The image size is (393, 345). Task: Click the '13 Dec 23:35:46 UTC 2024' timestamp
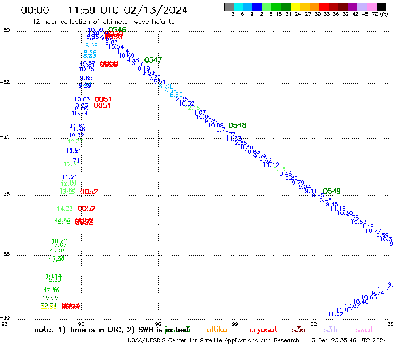point(347,340)
